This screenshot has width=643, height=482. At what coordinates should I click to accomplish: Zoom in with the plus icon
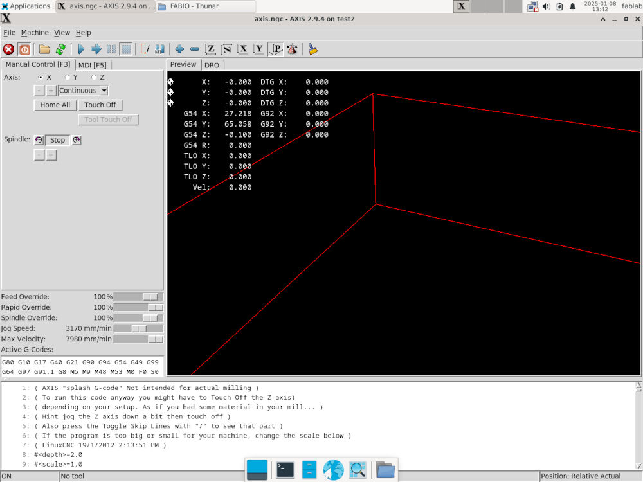[x=179, y=49]
